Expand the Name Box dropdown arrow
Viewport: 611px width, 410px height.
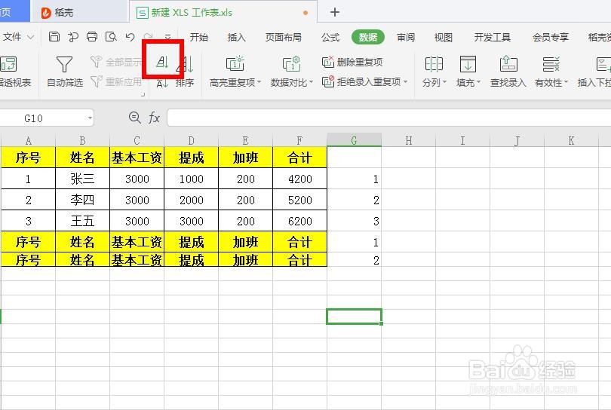pos(90,118)
